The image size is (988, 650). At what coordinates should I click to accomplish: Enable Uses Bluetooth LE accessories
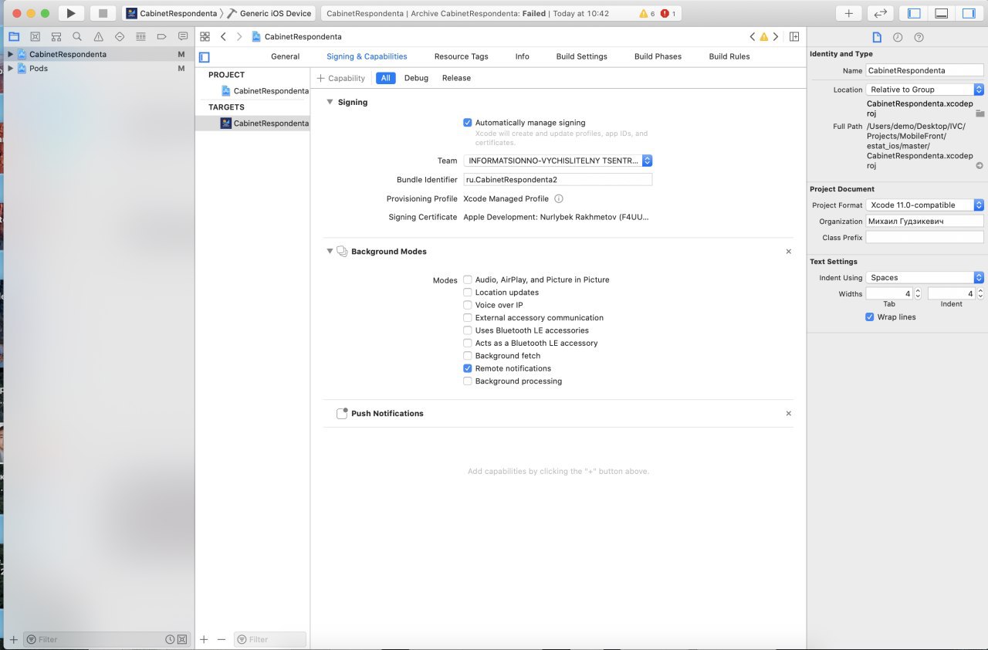point(467,330)
